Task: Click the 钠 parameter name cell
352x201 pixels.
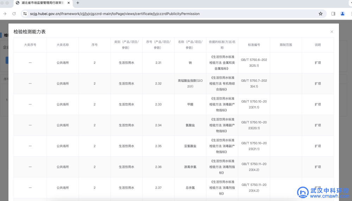Action: [x=190, y=63]
